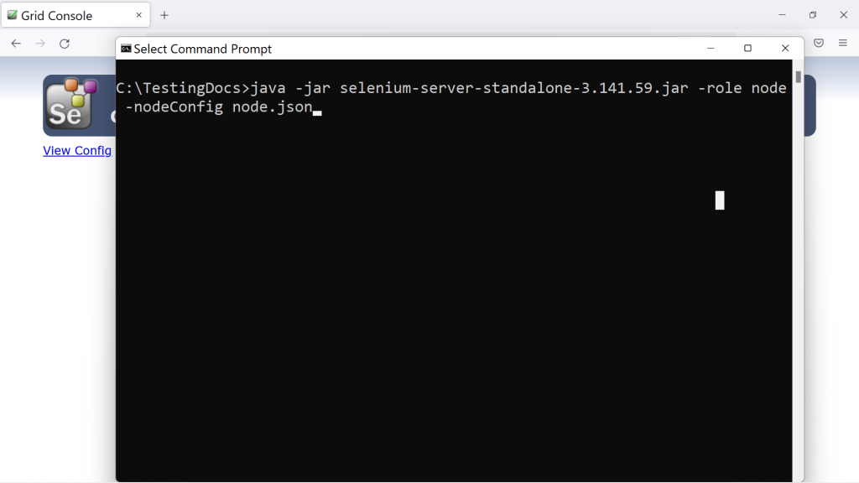
Task: Minimize the Command Prompt window
Action: click(710, 49)
